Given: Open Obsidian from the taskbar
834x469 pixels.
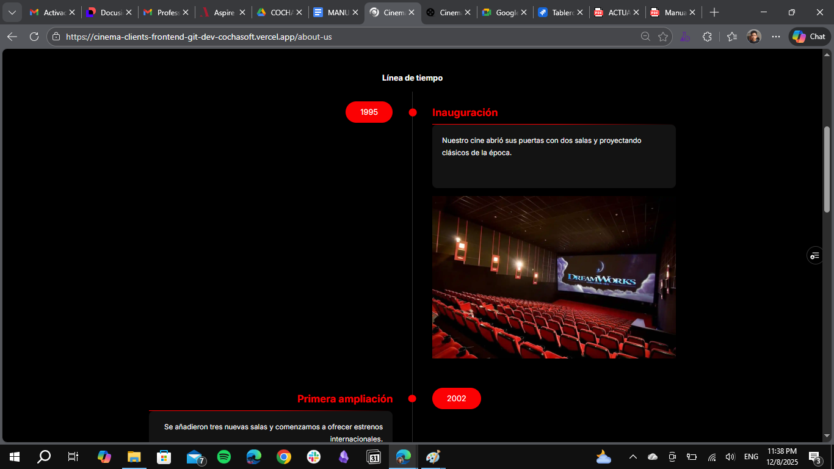Looking at the screenshot, I should 344,456.
